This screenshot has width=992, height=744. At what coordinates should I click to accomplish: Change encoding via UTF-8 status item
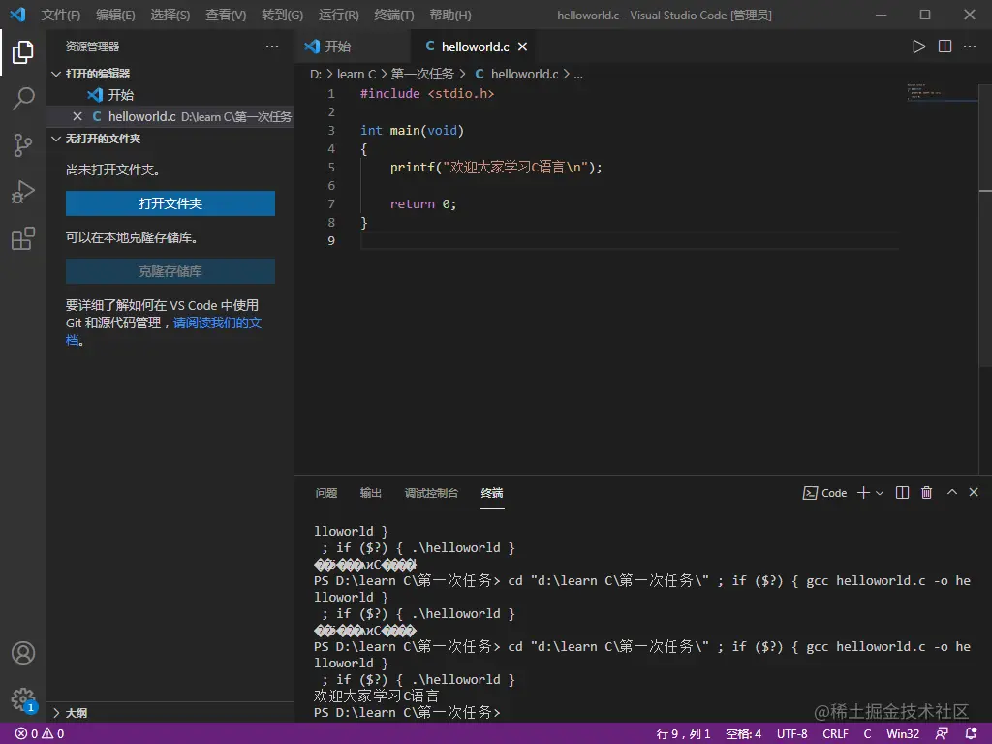point(792,734)
